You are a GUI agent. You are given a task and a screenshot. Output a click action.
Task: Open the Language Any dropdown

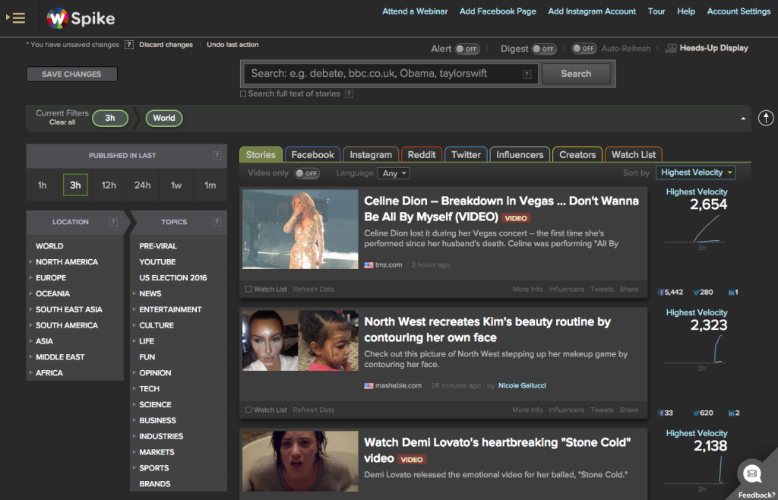pos(394,173)
